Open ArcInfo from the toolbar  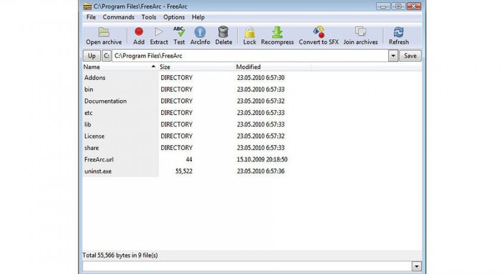tap(200, 33)
